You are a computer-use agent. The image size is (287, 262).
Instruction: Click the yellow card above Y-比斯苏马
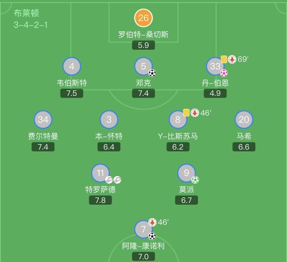(x=186, y=112)
